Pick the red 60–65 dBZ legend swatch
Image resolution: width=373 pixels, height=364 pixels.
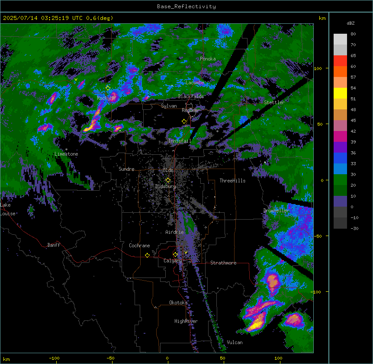click(x=340, y=61)
